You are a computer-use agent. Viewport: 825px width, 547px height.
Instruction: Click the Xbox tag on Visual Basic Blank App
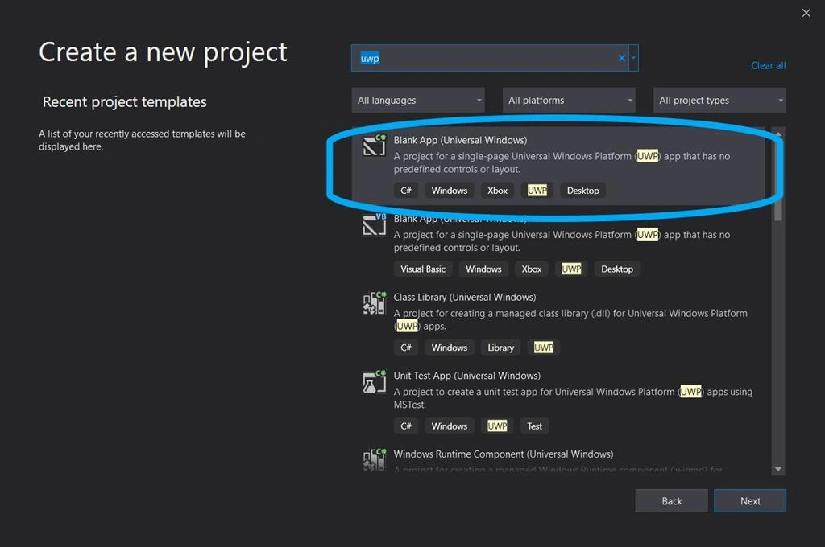pyautogui.click(x=532, y=269)
